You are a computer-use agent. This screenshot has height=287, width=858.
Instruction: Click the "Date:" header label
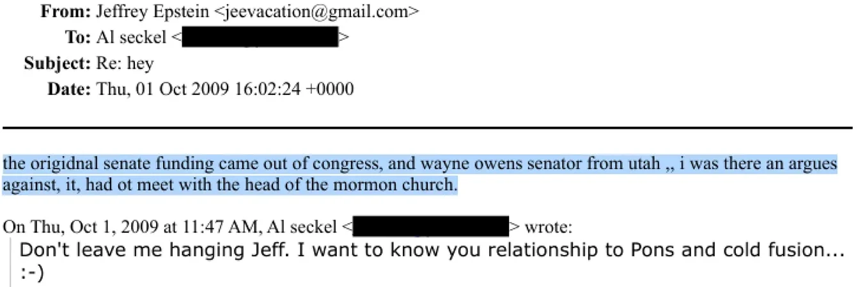click(69, 89)
